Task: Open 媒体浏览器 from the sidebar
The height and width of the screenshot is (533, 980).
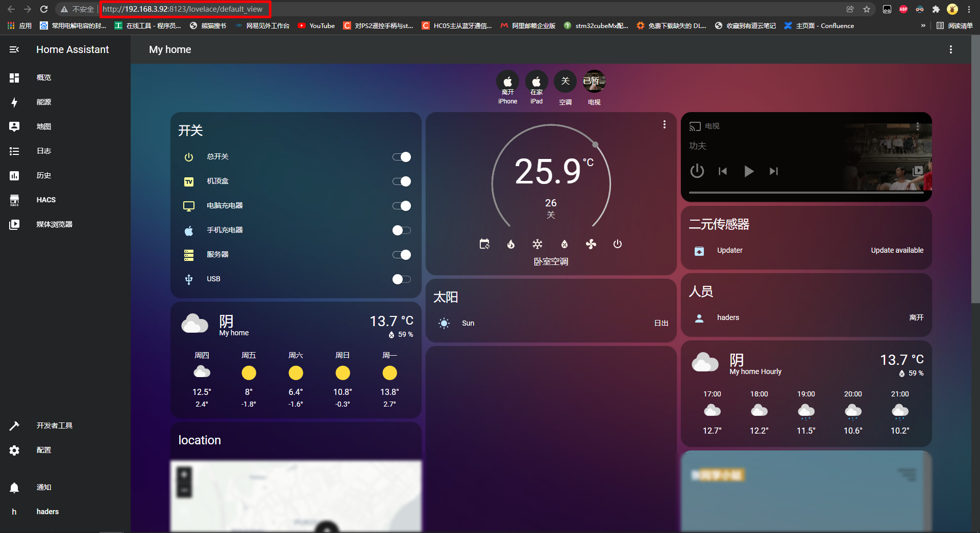Action: (55, 224)
